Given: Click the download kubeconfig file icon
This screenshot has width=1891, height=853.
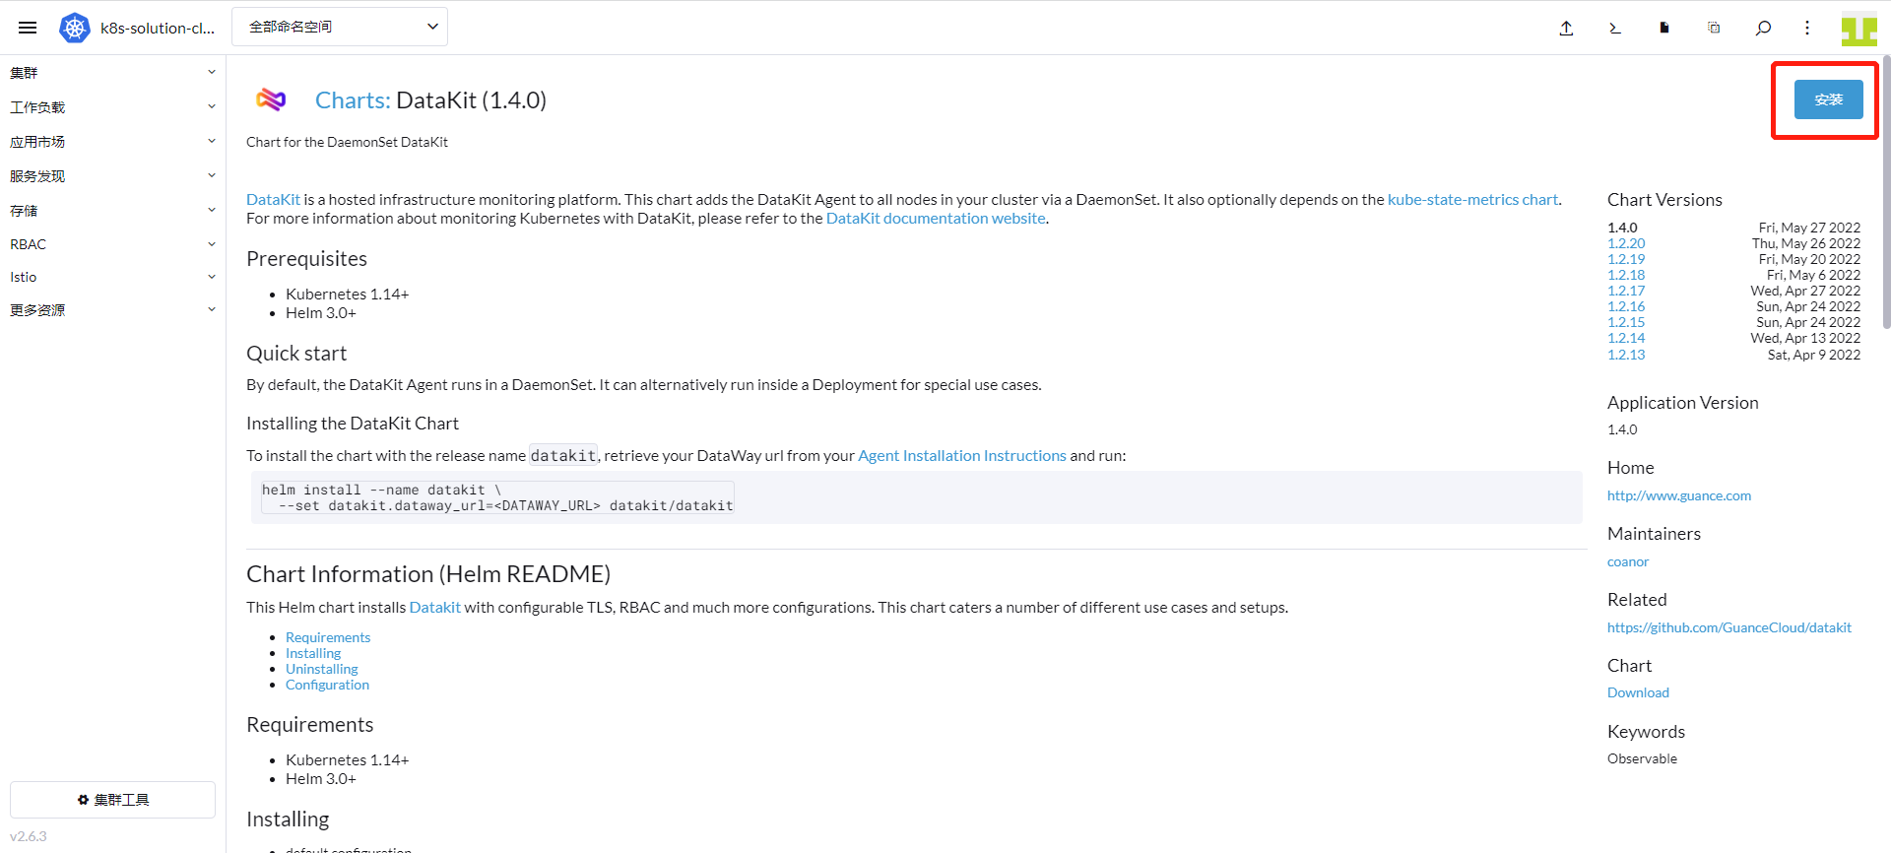Looking at the screenshot, I should tap(1664, 28).
